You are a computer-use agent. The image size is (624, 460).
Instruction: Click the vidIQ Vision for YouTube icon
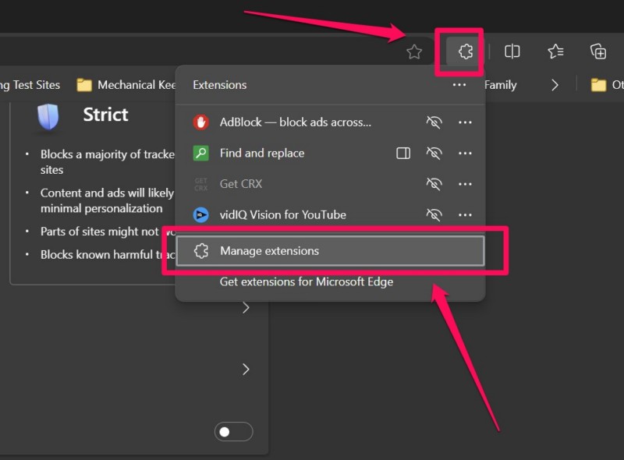click(201, 214)
